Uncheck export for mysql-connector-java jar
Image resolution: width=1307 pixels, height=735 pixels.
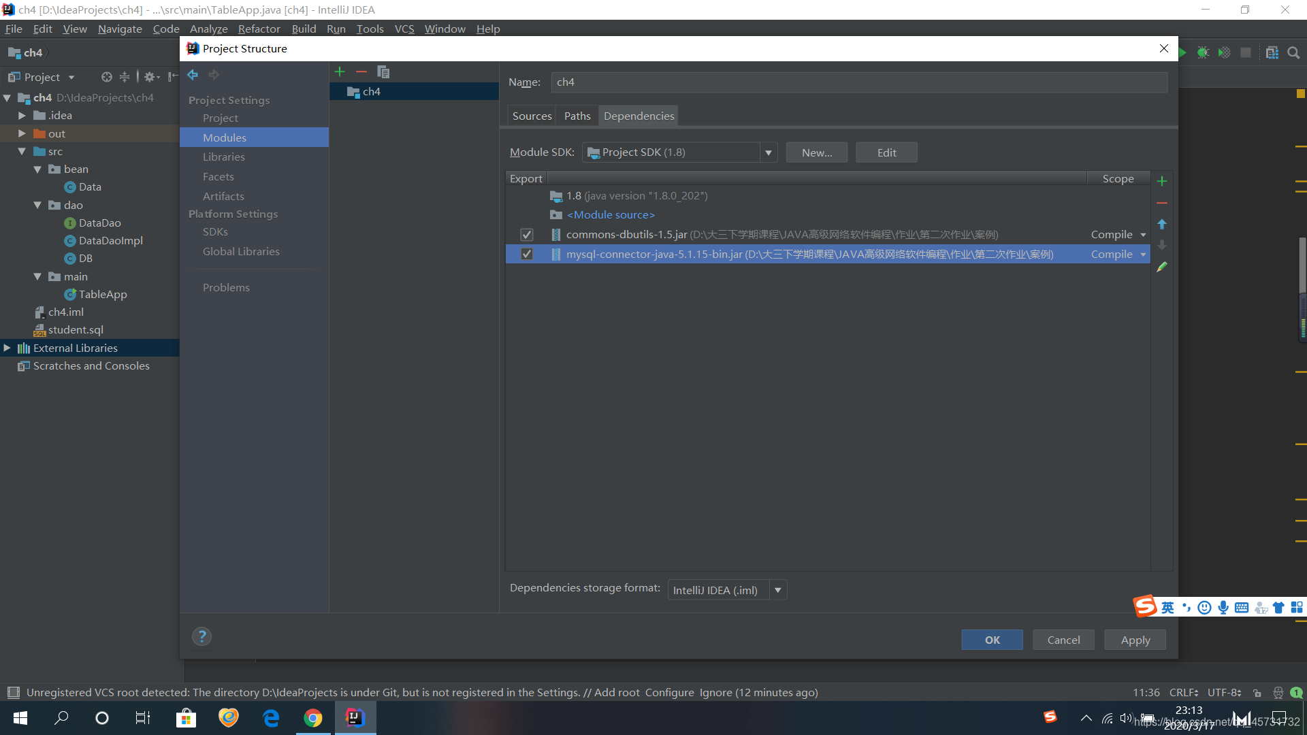(x=527, y=255)
